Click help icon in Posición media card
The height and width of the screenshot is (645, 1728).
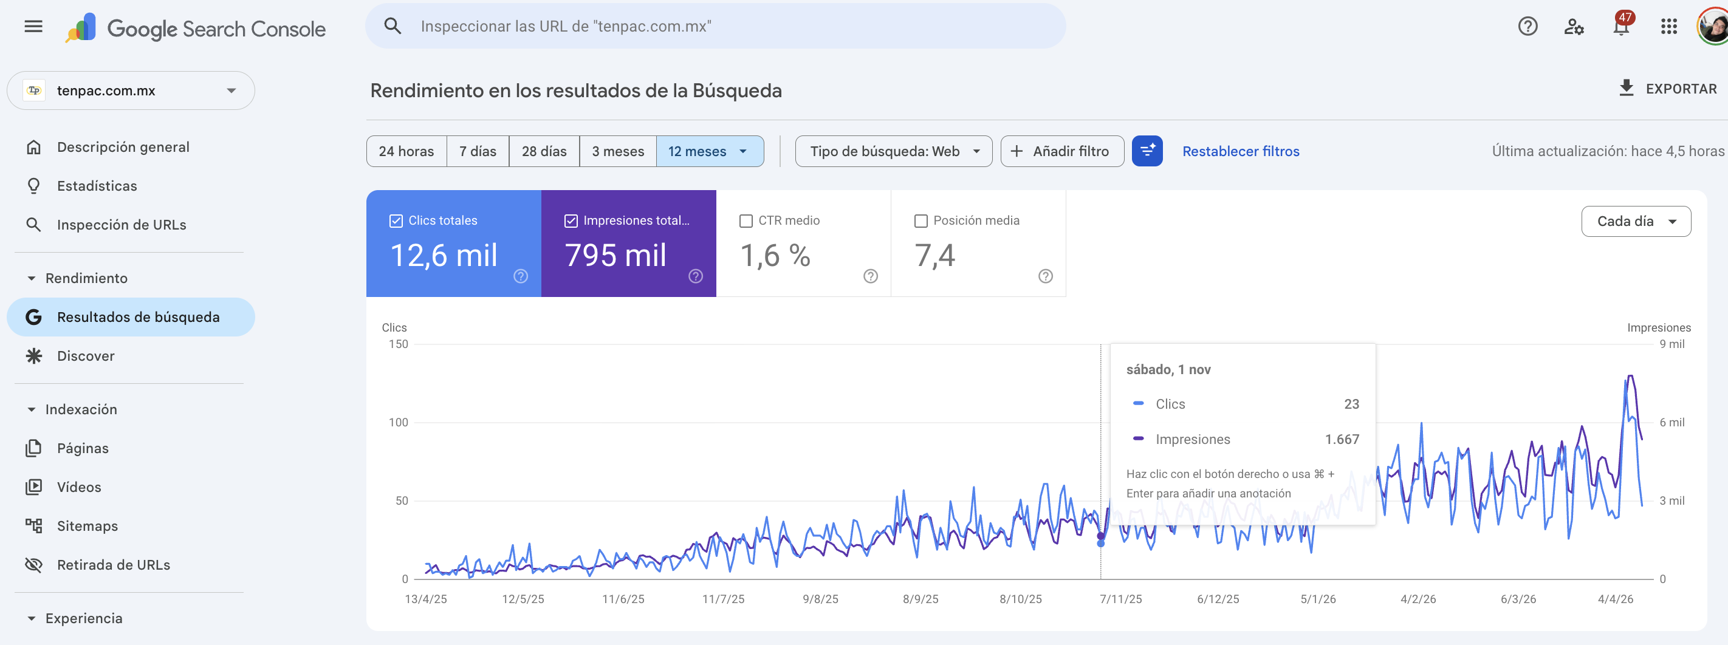tap(1045, 276)
